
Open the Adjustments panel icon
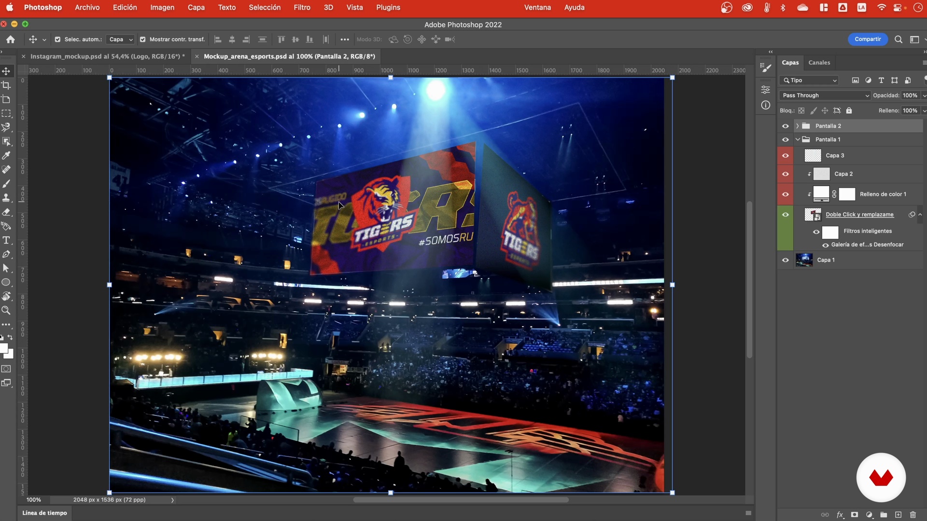click(766, 90)
